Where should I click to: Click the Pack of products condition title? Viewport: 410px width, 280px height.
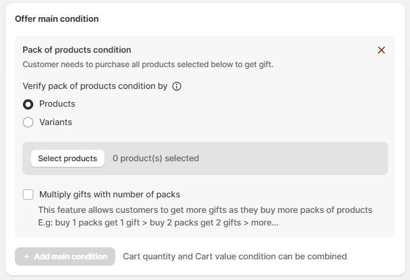[x=77, y=50]
